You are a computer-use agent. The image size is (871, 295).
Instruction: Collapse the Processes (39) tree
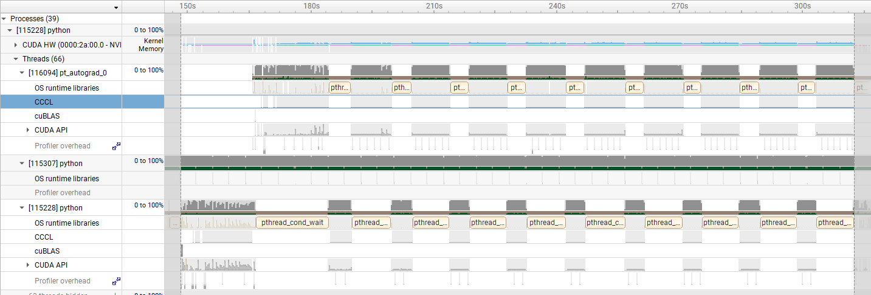pyautogui.click(x=4, y=19)
